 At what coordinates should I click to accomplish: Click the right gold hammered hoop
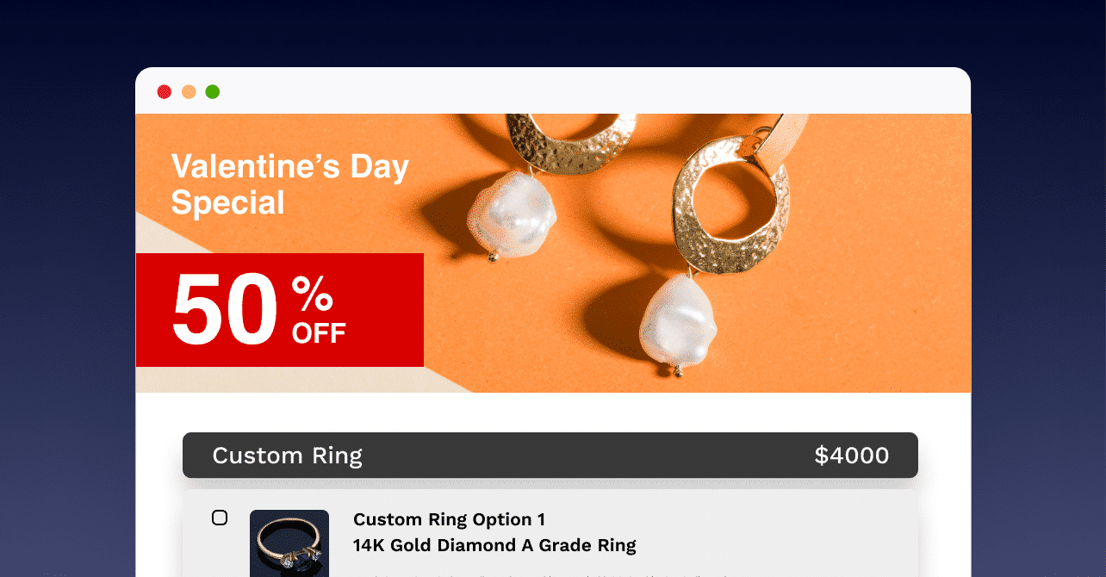point(730,203)
